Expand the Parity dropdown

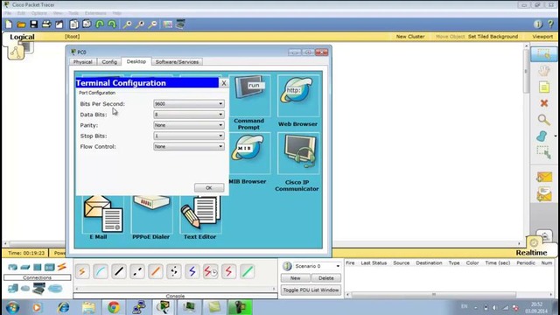coord(189,125)
